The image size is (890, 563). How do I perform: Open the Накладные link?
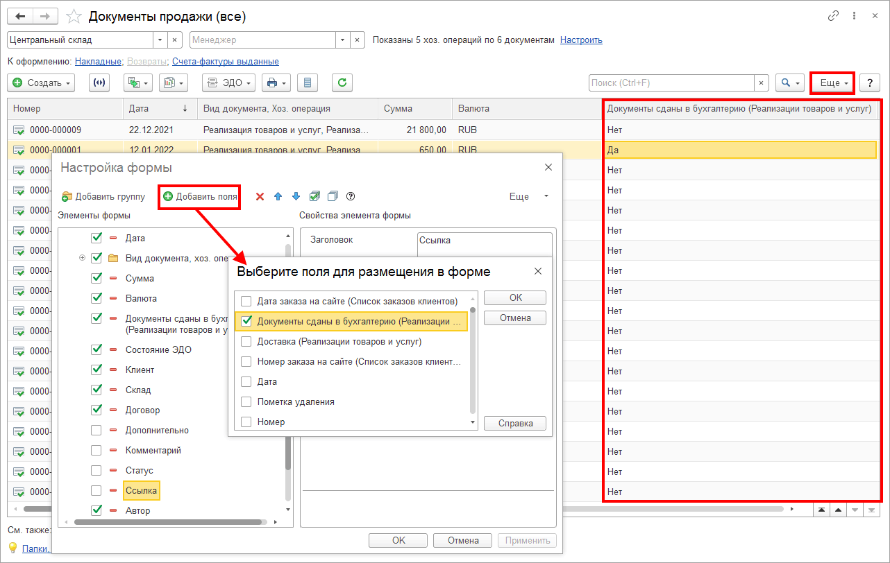[x=99, y=62]
